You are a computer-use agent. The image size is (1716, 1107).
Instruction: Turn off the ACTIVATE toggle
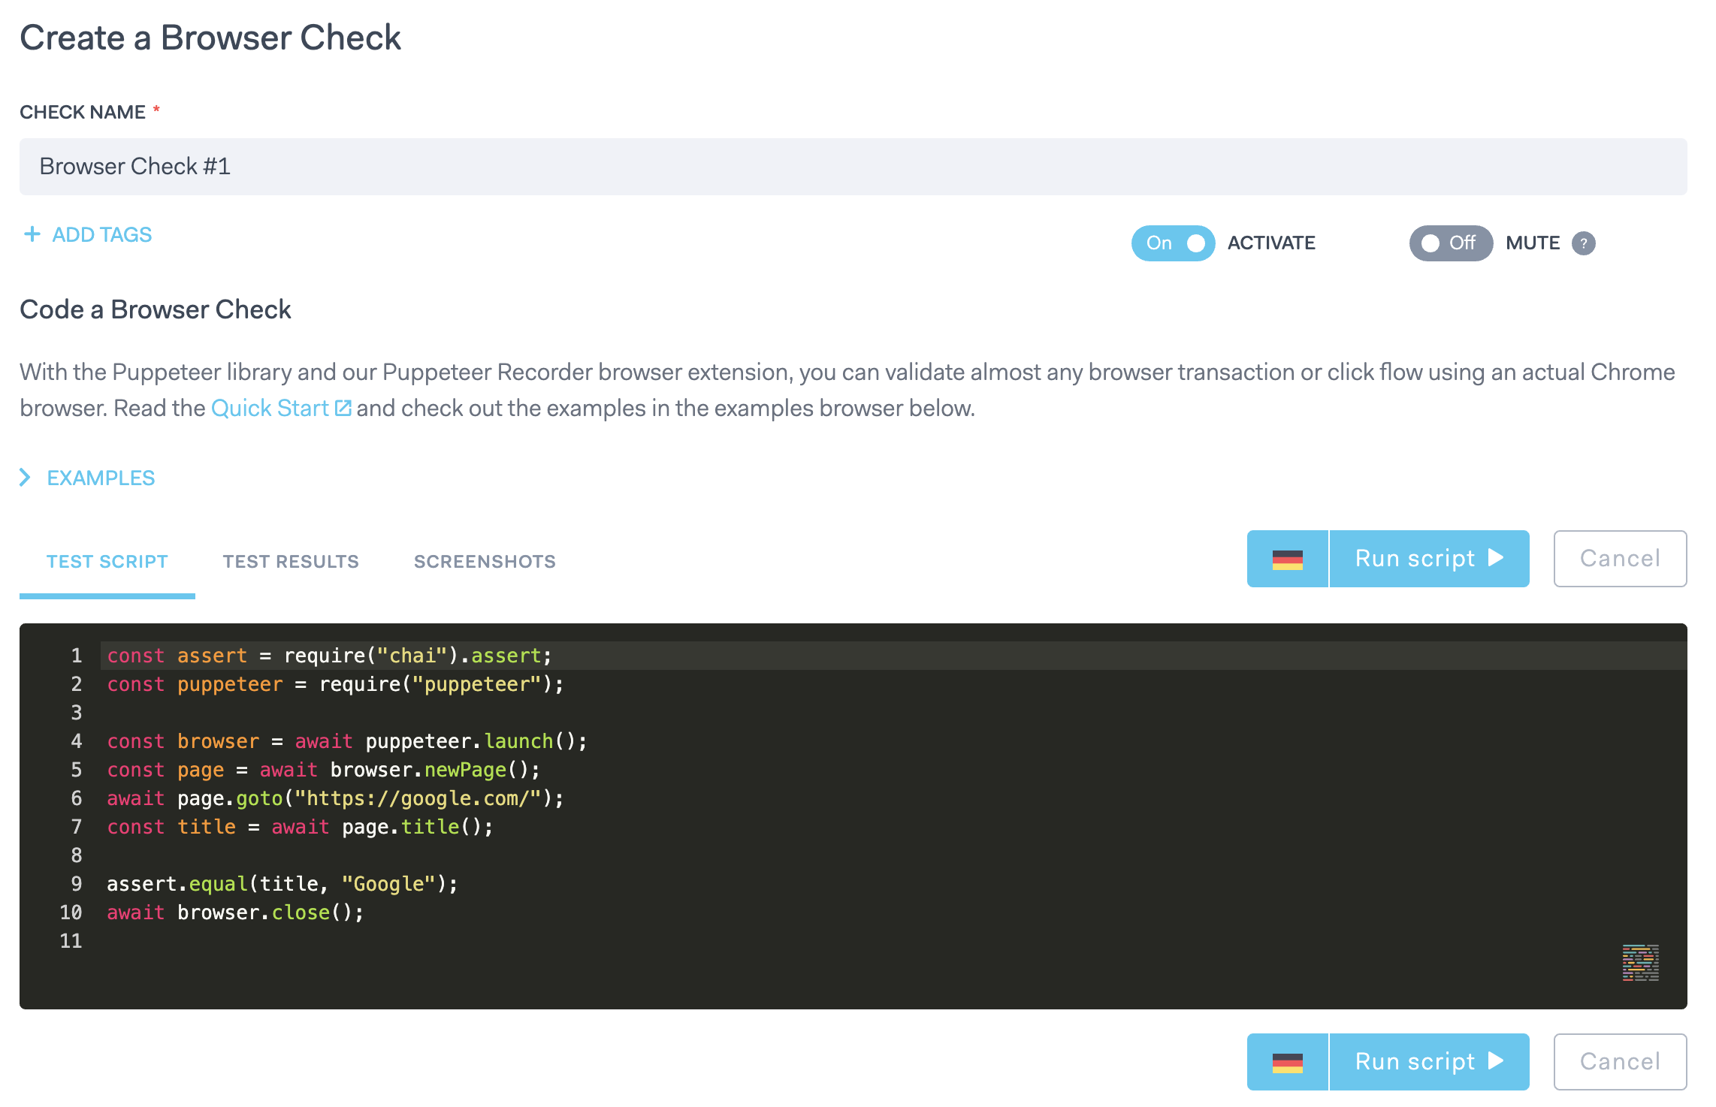pos(1172,243)
